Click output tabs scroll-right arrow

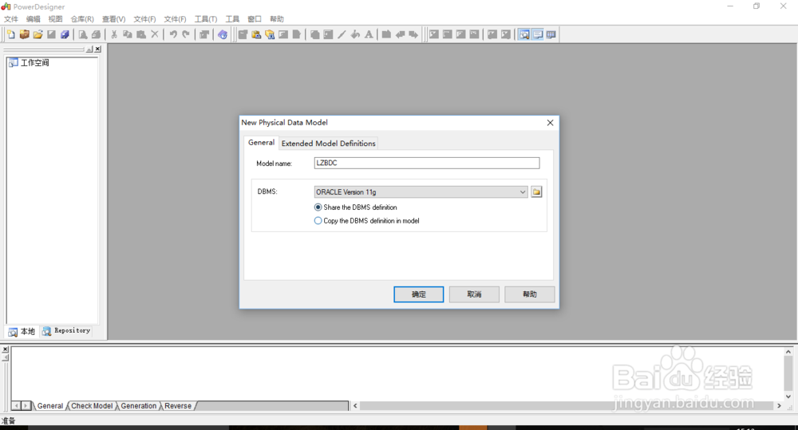26,405
